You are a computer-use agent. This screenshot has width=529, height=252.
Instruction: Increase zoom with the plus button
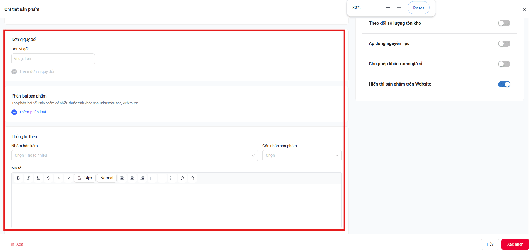click(x=399, y=8)
